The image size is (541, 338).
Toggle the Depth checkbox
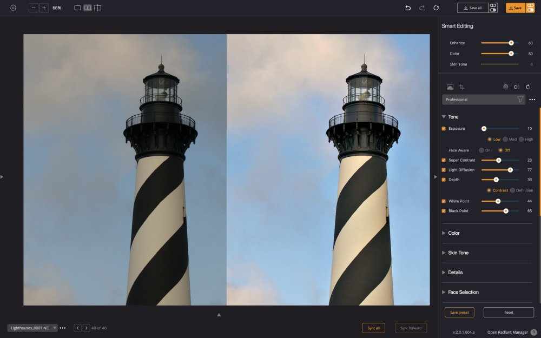[x=444, y=180]
